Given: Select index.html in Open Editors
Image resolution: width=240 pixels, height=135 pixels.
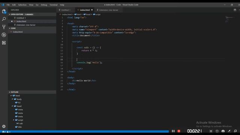Looking at the screenshot, I should tap(32, 21).
